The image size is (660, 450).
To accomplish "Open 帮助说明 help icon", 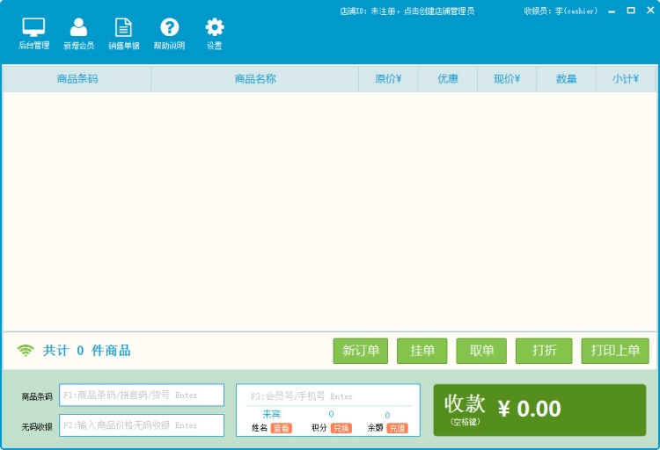I will 169,33.
